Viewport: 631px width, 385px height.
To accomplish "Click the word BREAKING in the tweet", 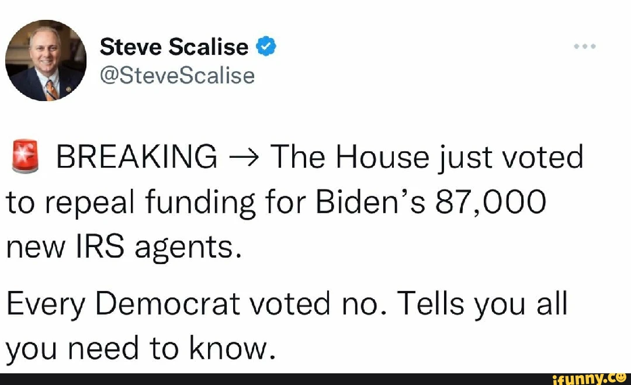I will [136, 157].
